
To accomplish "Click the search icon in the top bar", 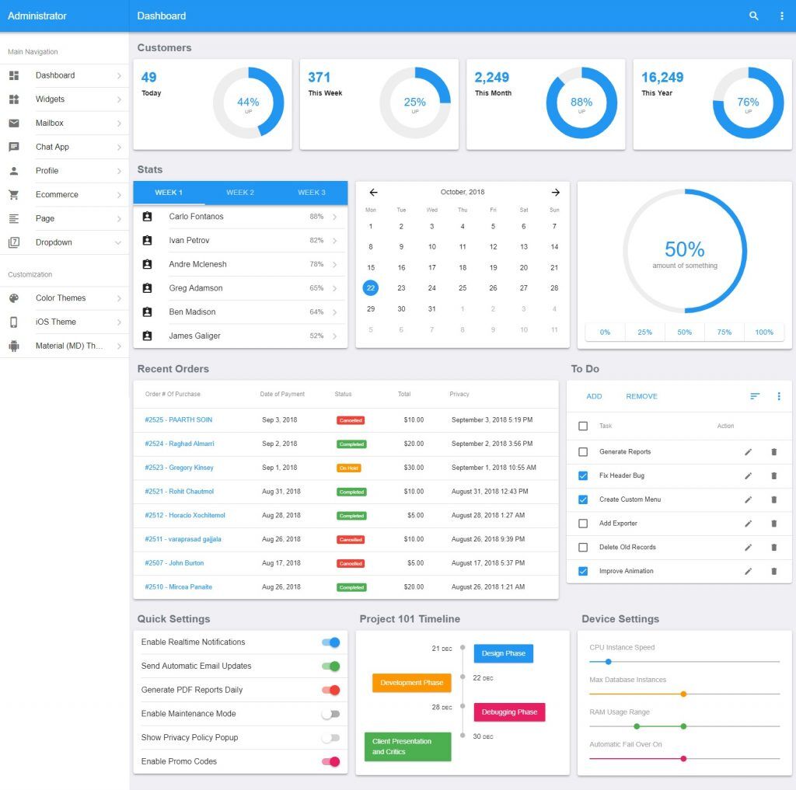I will (x=752, y=16).
